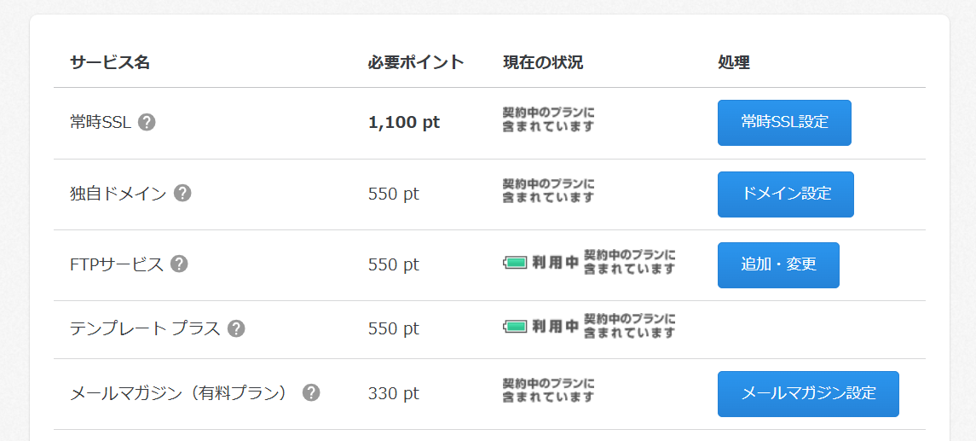Click the サービス名 column header
Screen dimensions: 976x441
pyautogui.click(x=109, y=62)
